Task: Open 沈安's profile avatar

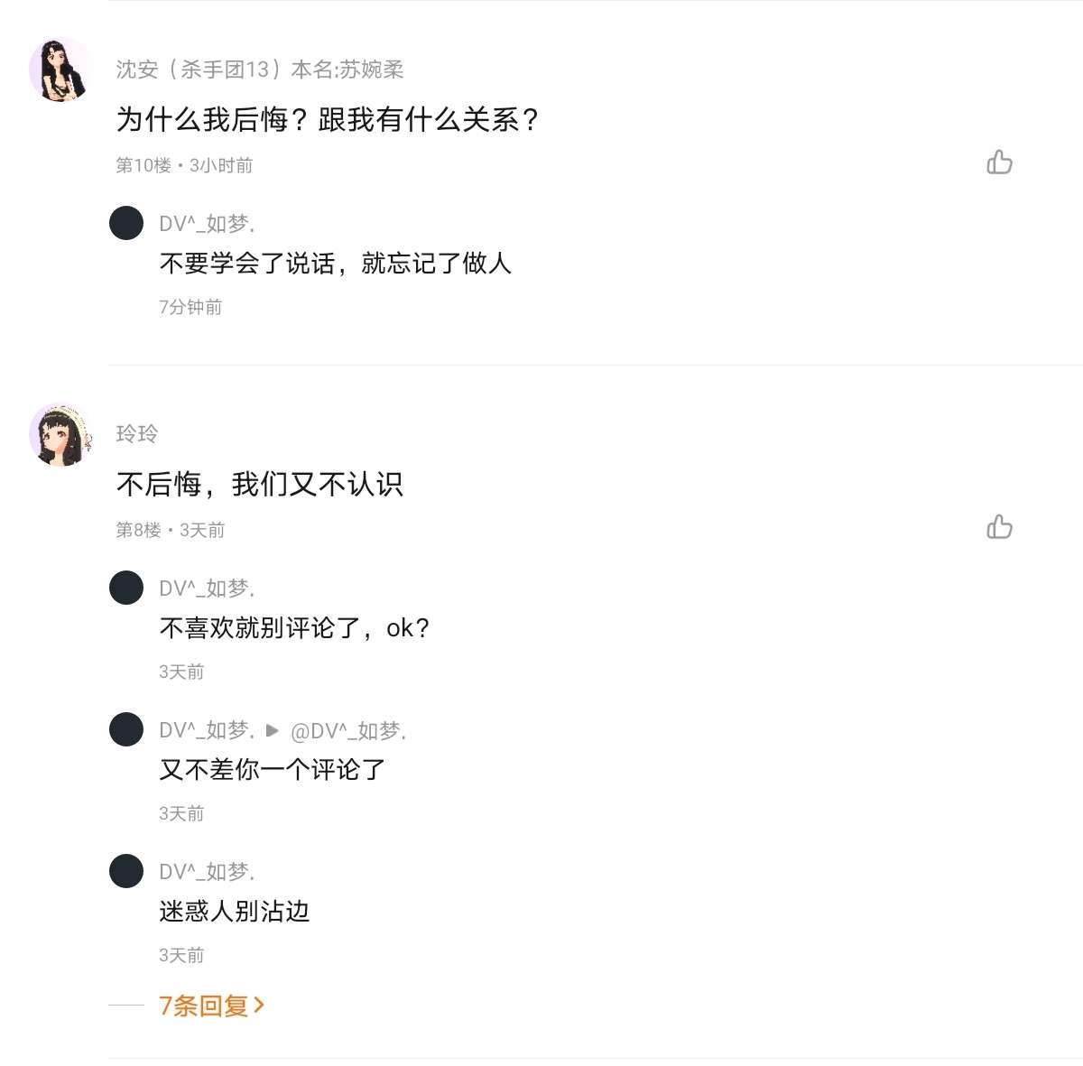Action: [x=60, y=70]
